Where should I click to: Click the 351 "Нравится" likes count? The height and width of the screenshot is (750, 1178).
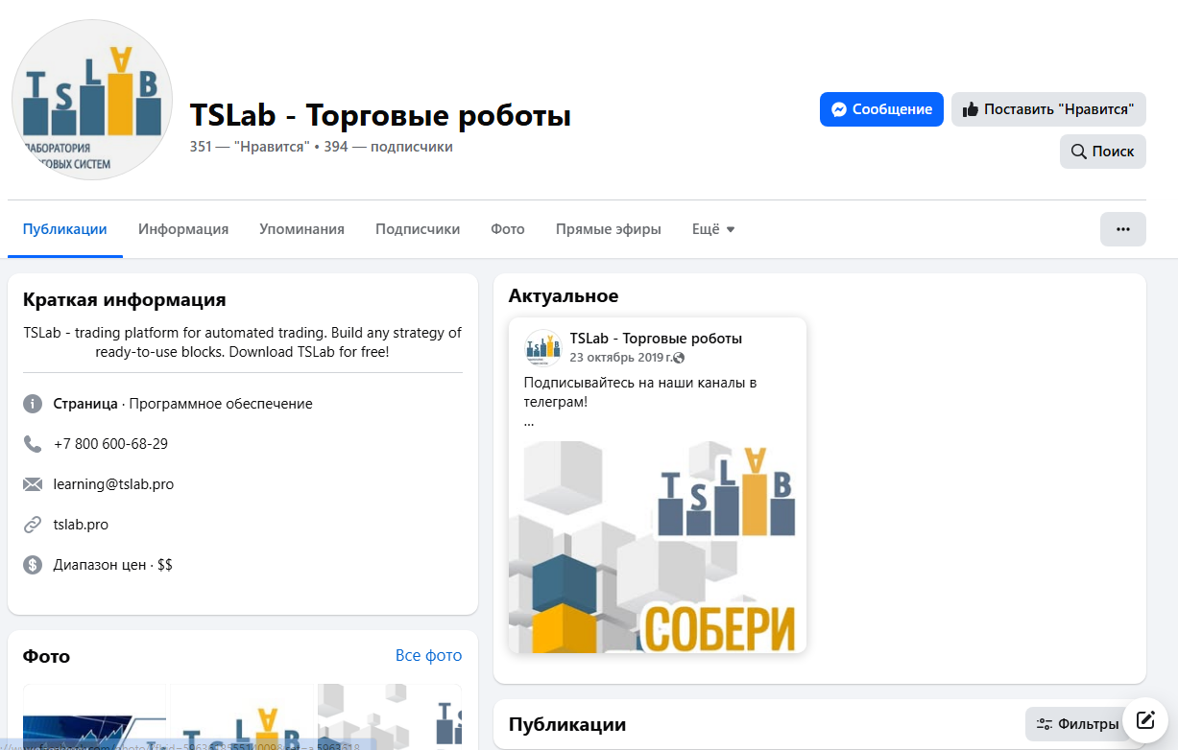click(250, 147)
